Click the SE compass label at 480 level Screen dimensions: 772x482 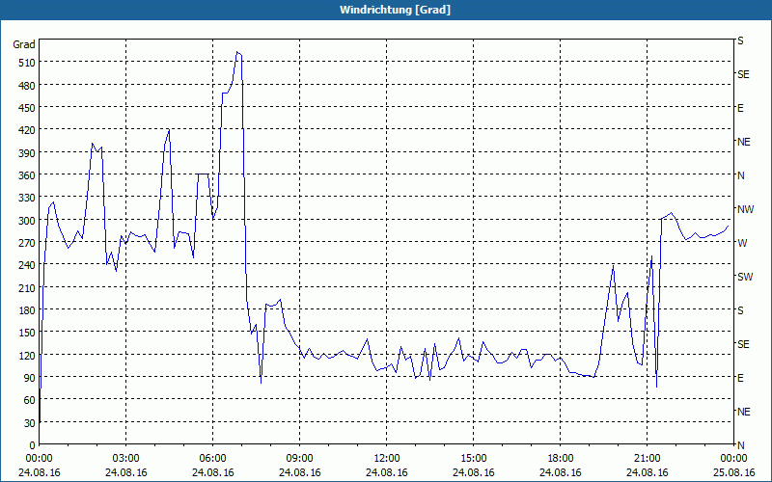tap(743, 75)
